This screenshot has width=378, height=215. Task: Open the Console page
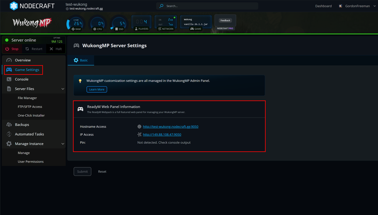pyautogui.click(x=34, y=79)
